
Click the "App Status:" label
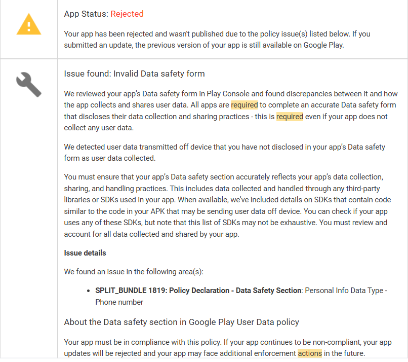(x=86, y=14)
